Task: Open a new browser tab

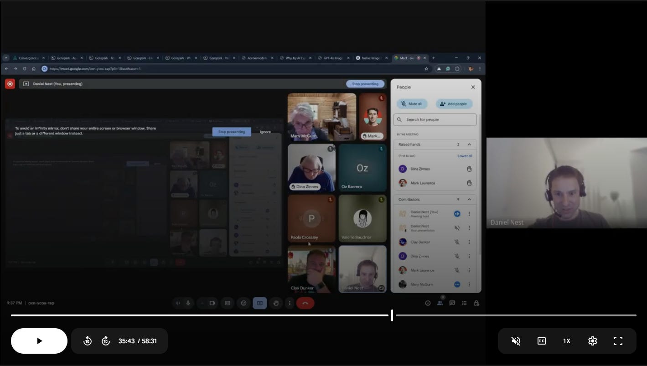Action: tap(434, 58)
